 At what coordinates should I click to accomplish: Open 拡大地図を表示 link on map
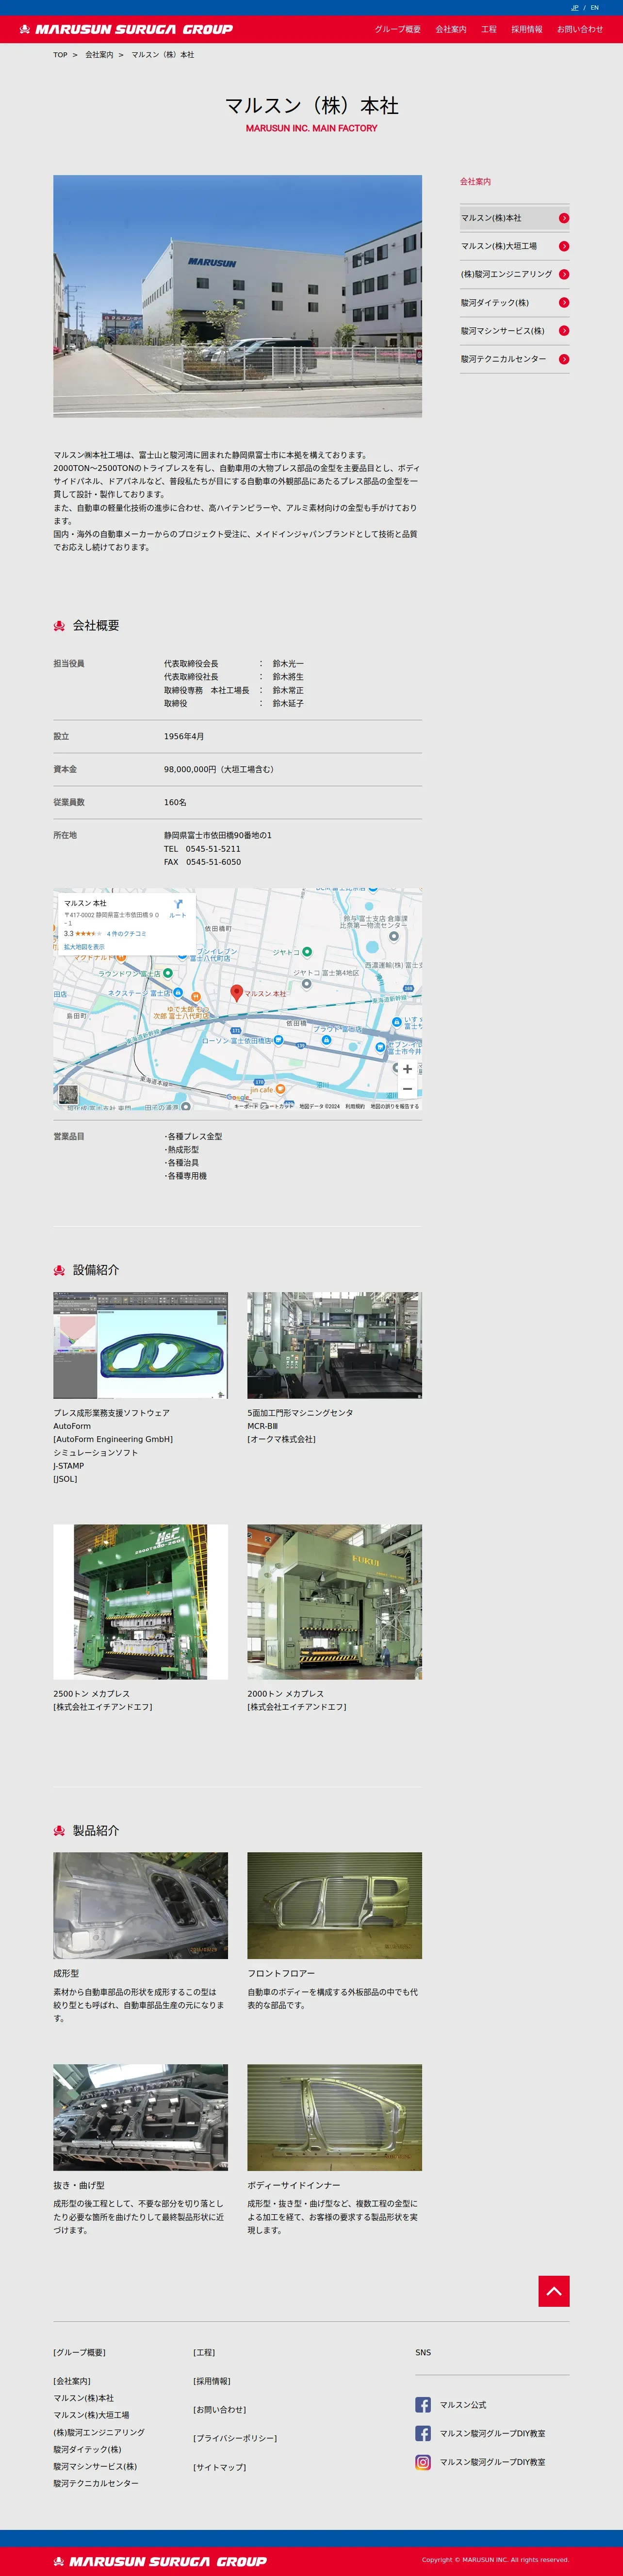[x=84, y=946]
